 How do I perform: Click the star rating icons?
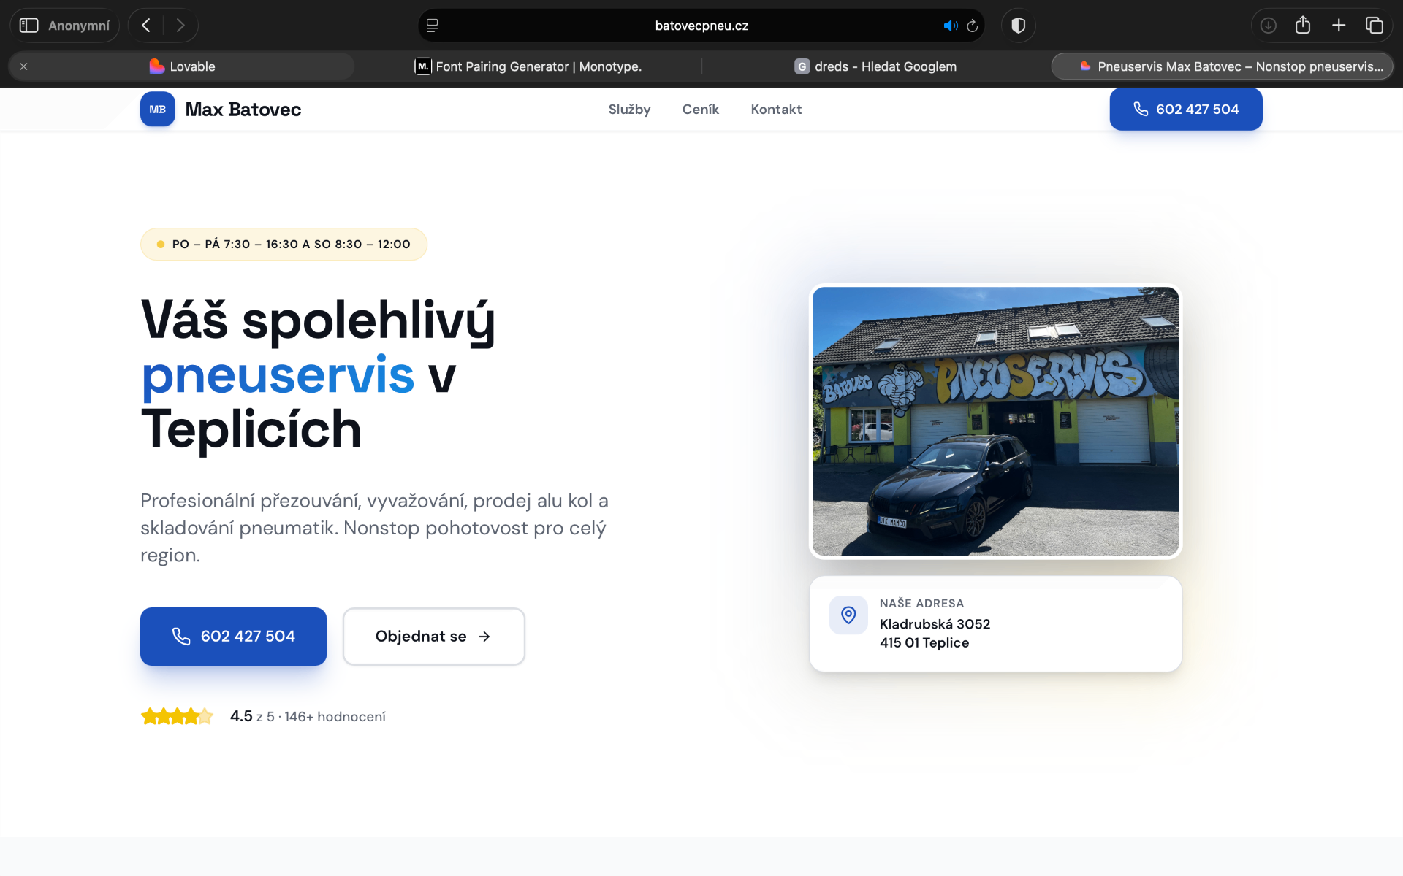(177, 716)
